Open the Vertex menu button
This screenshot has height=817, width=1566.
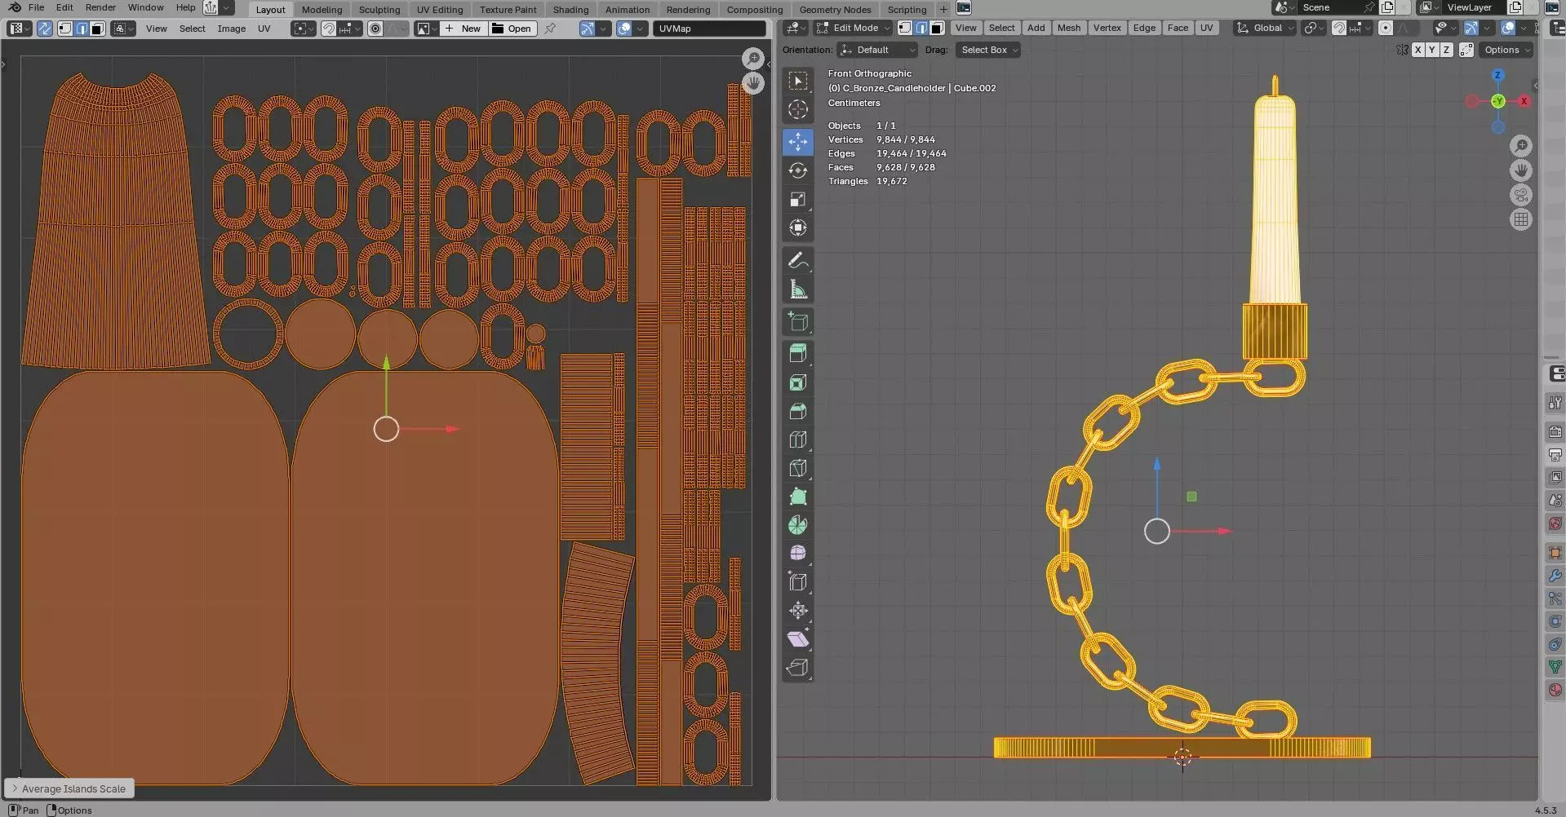[1107, 28]
